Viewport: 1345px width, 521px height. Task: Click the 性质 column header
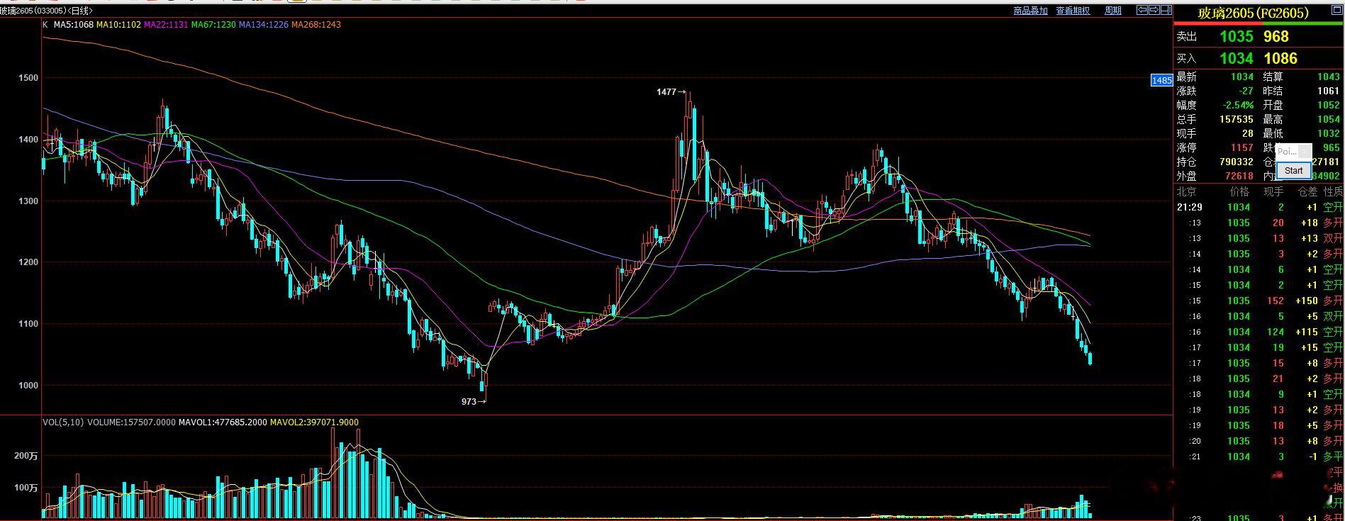(x=1333, y=192)
